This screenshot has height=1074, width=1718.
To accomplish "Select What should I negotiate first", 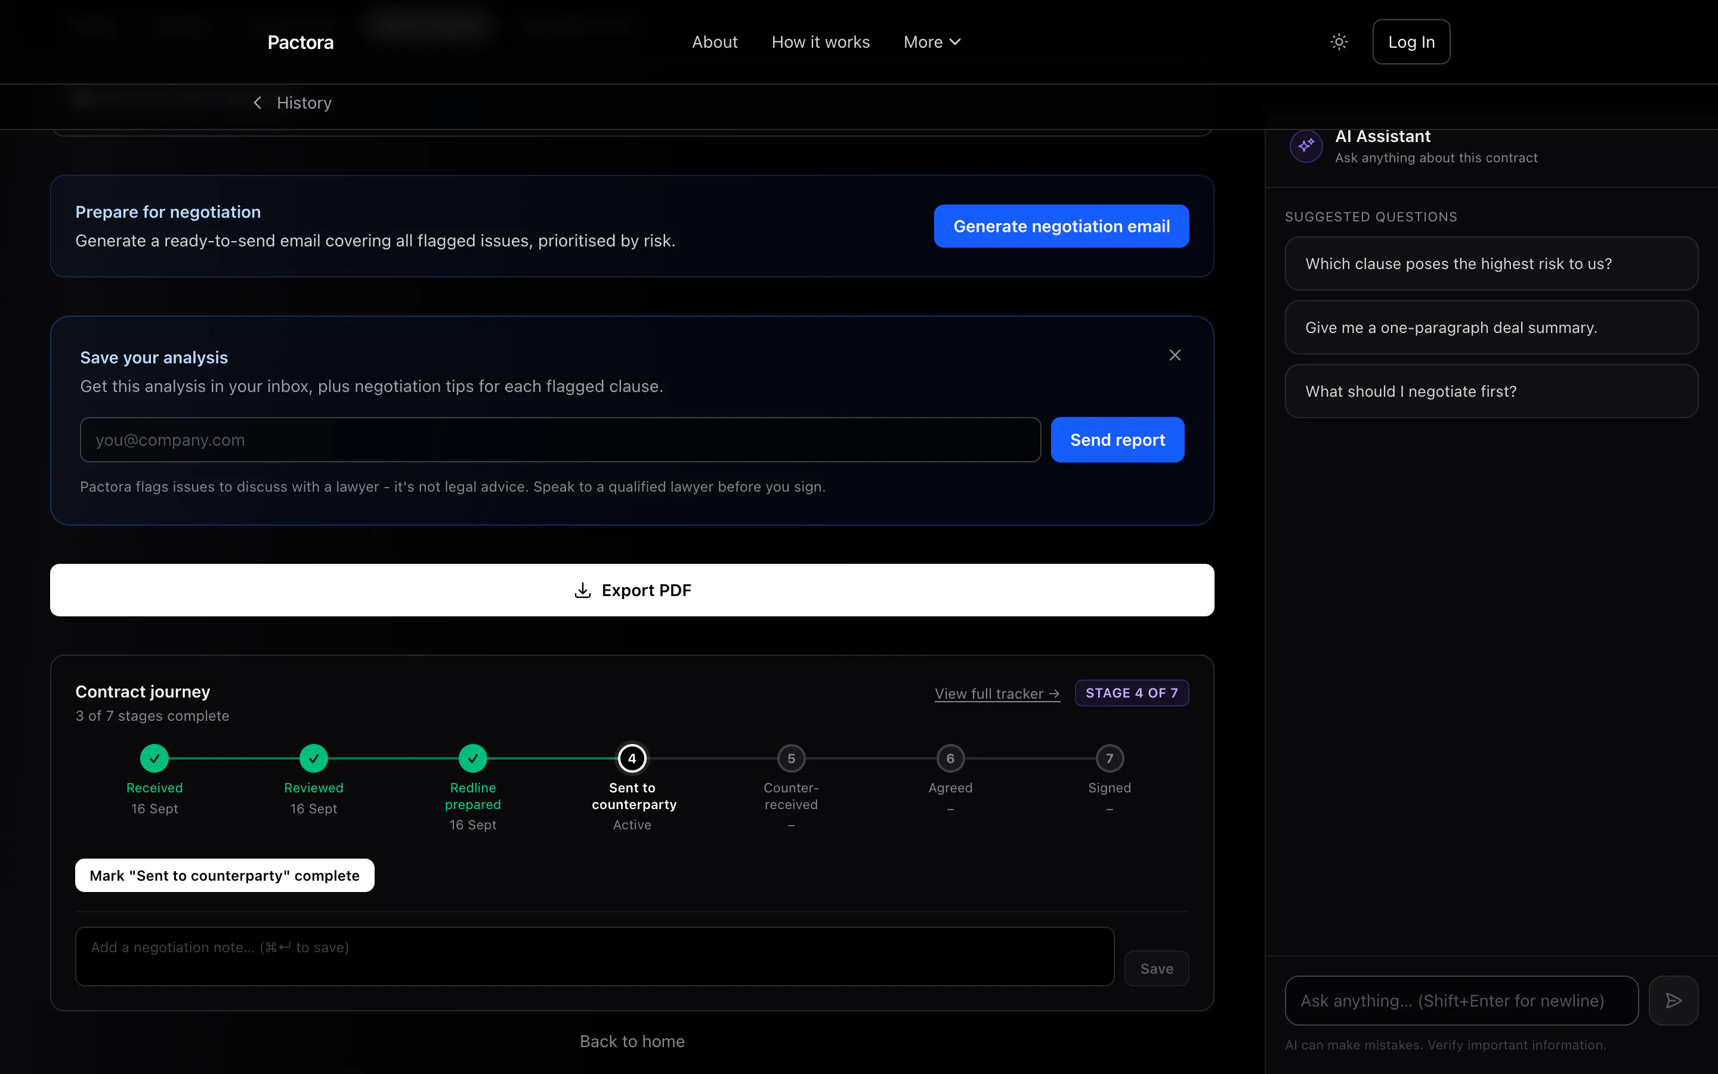I will tap(1491, 391).
